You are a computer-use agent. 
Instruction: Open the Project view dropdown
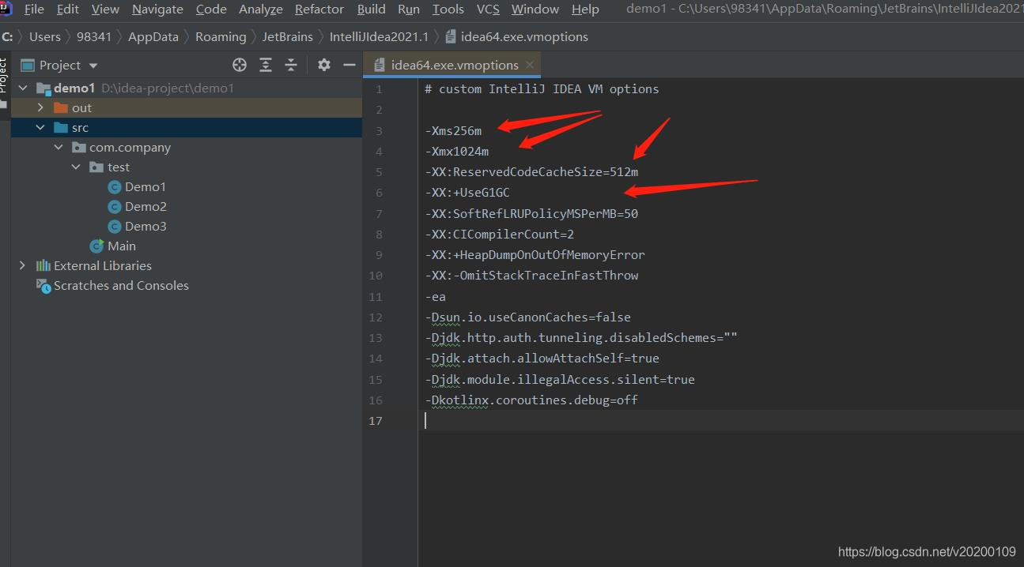pyautogui.click(x=93, y=66)
